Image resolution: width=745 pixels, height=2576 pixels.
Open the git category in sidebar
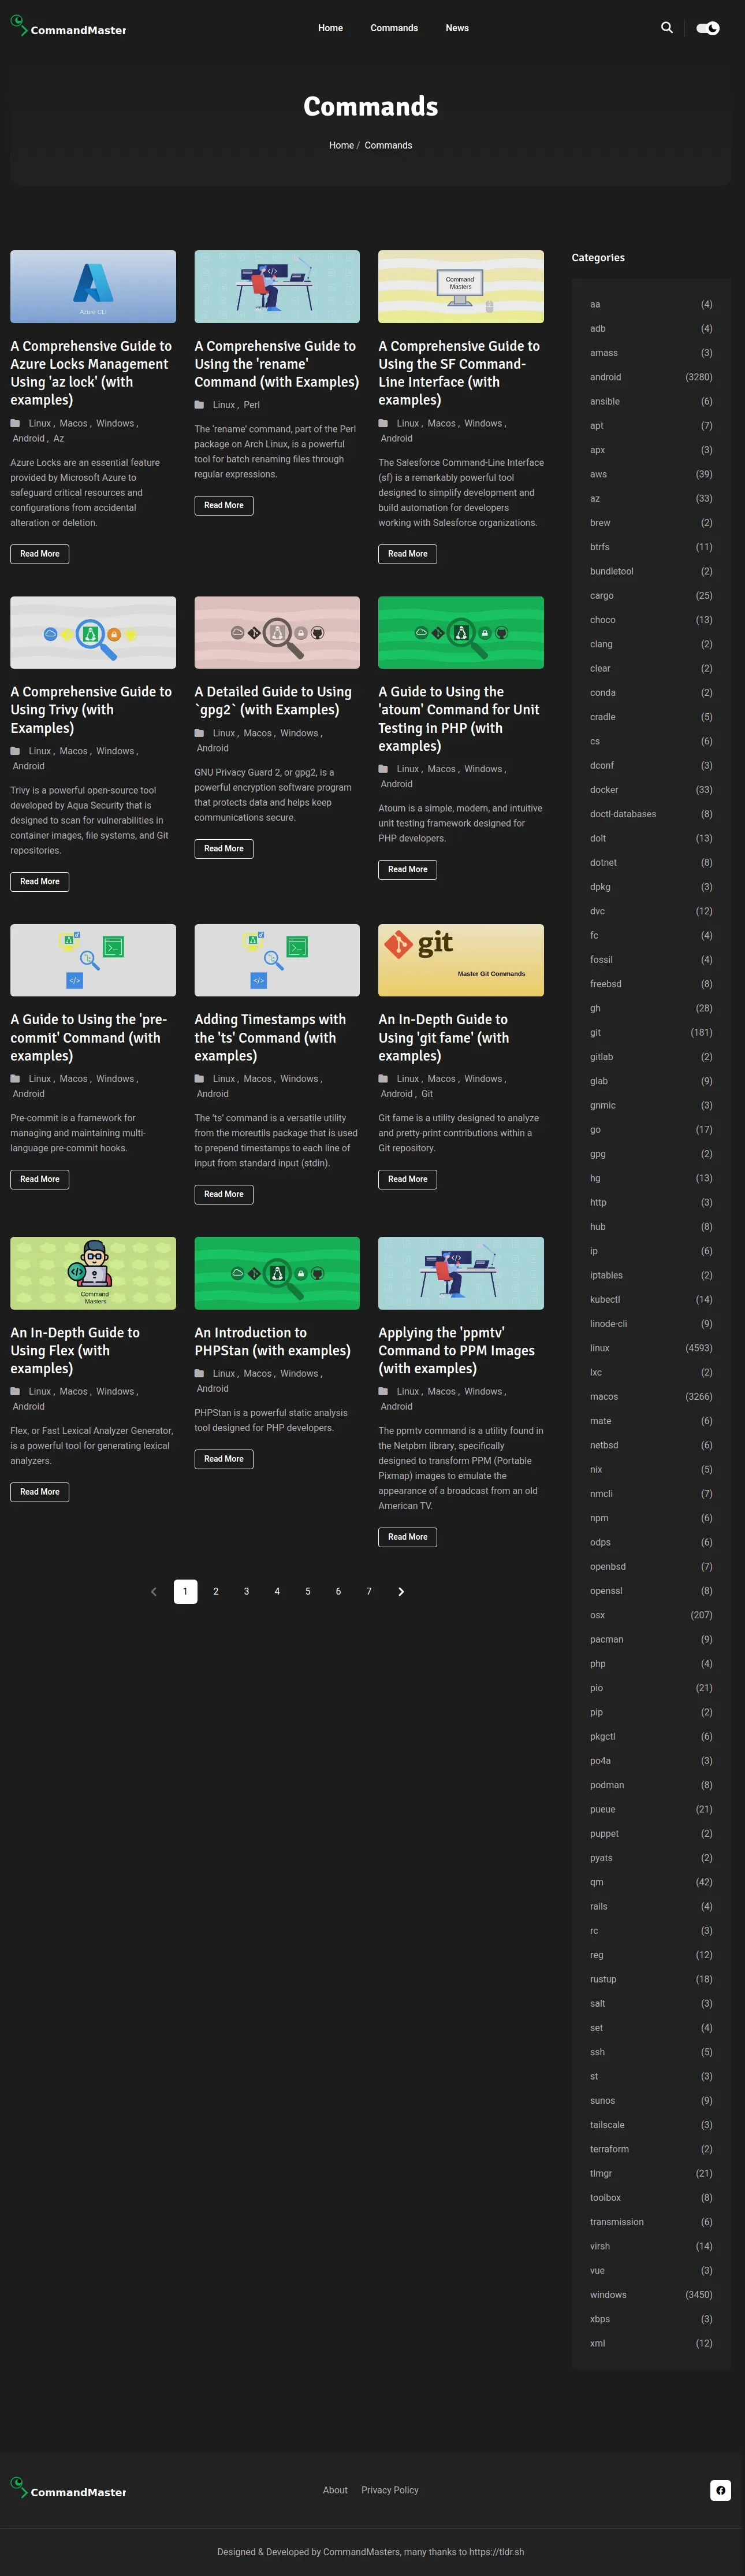click(x=651, y=1032)
